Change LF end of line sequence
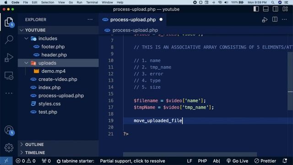The height and width of the screenshot is (165, 293). (x=190, y=161)
